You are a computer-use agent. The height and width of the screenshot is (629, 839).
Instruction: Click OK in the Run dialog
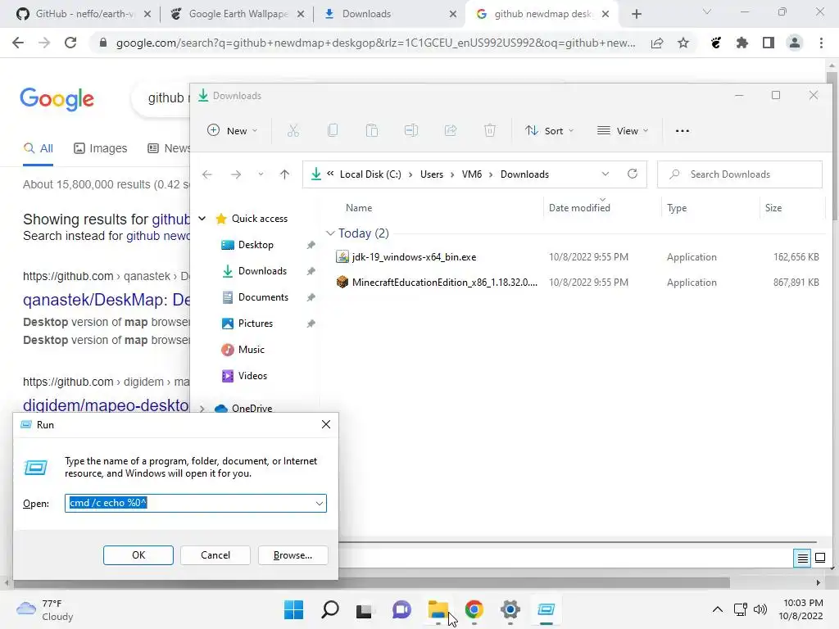(138, 555)
